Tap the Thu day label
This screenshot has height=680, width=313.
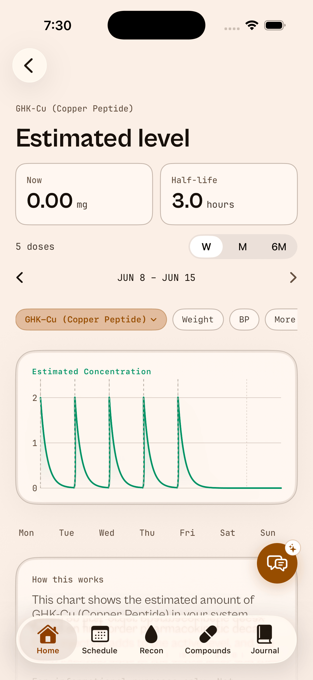pos(147,533)
